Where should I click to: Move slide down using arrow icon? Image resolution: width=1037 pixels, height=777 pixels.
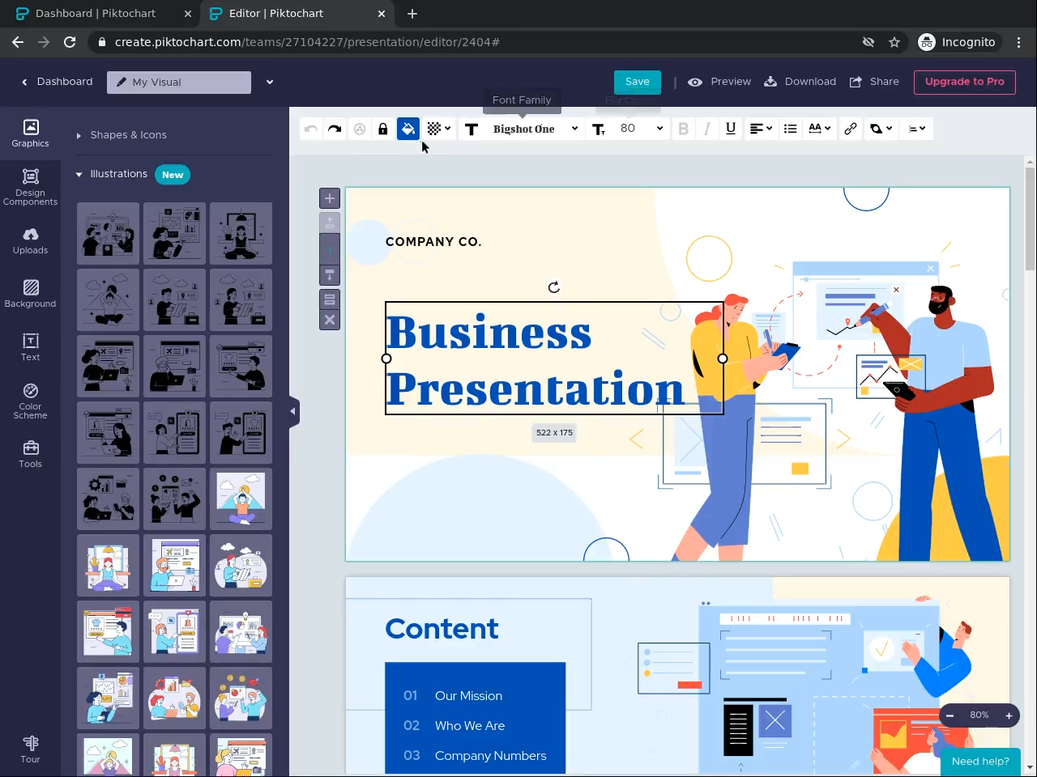[x=330, y=275]
